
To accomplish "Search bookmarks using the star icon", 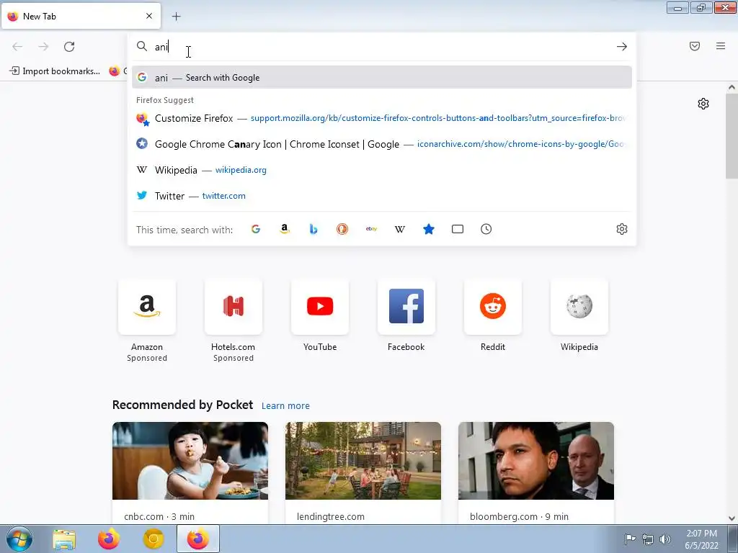I will (429, 229).
